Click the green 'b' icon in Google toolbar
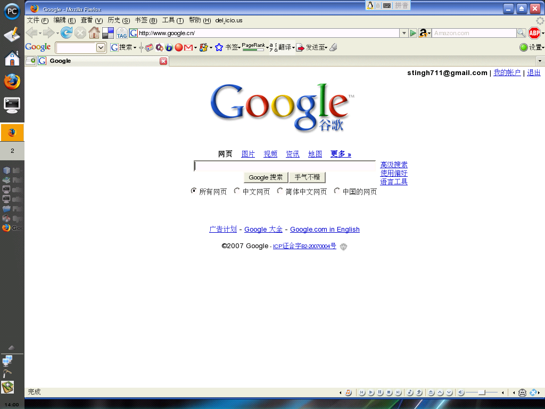This screenshot has width=545, height=409. pyautogui.click(x=169, y=47)
